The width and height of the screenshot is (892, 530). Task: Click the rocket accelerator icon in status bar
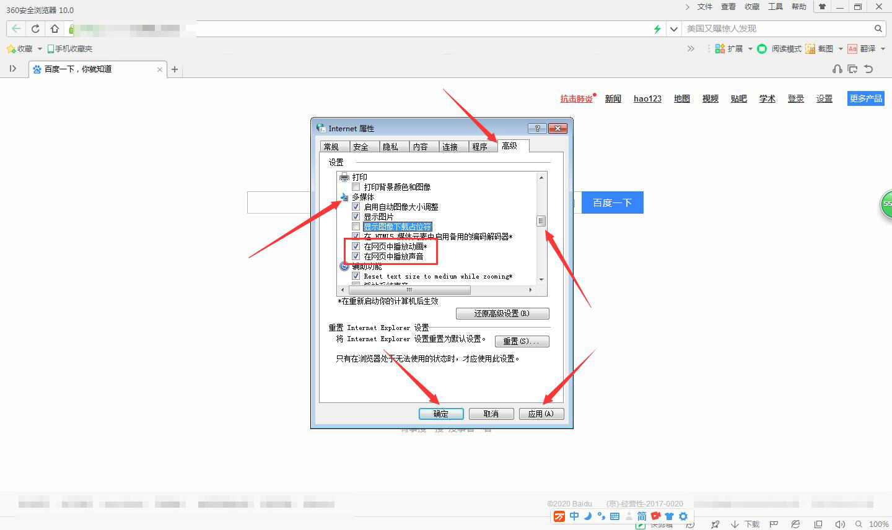click(715, 524)
